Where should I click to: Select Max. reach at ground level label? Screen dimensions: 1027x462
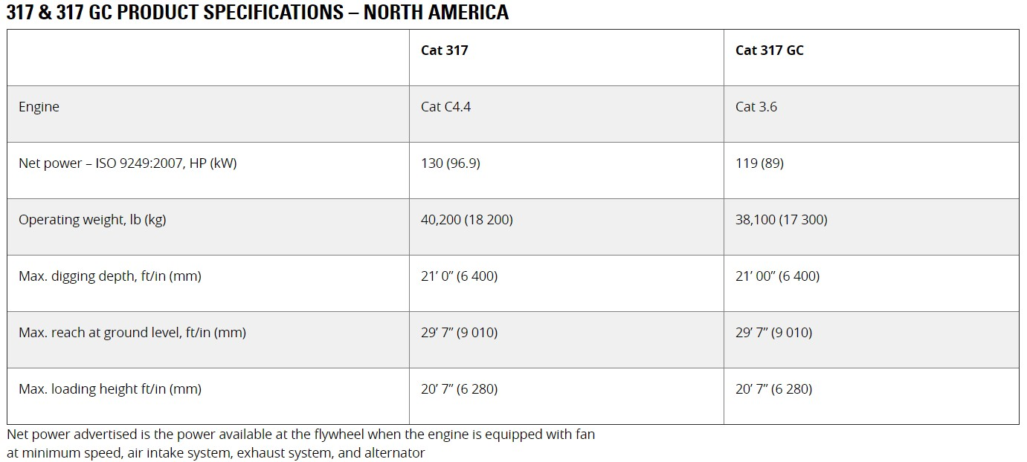click(x=132, y=333)
